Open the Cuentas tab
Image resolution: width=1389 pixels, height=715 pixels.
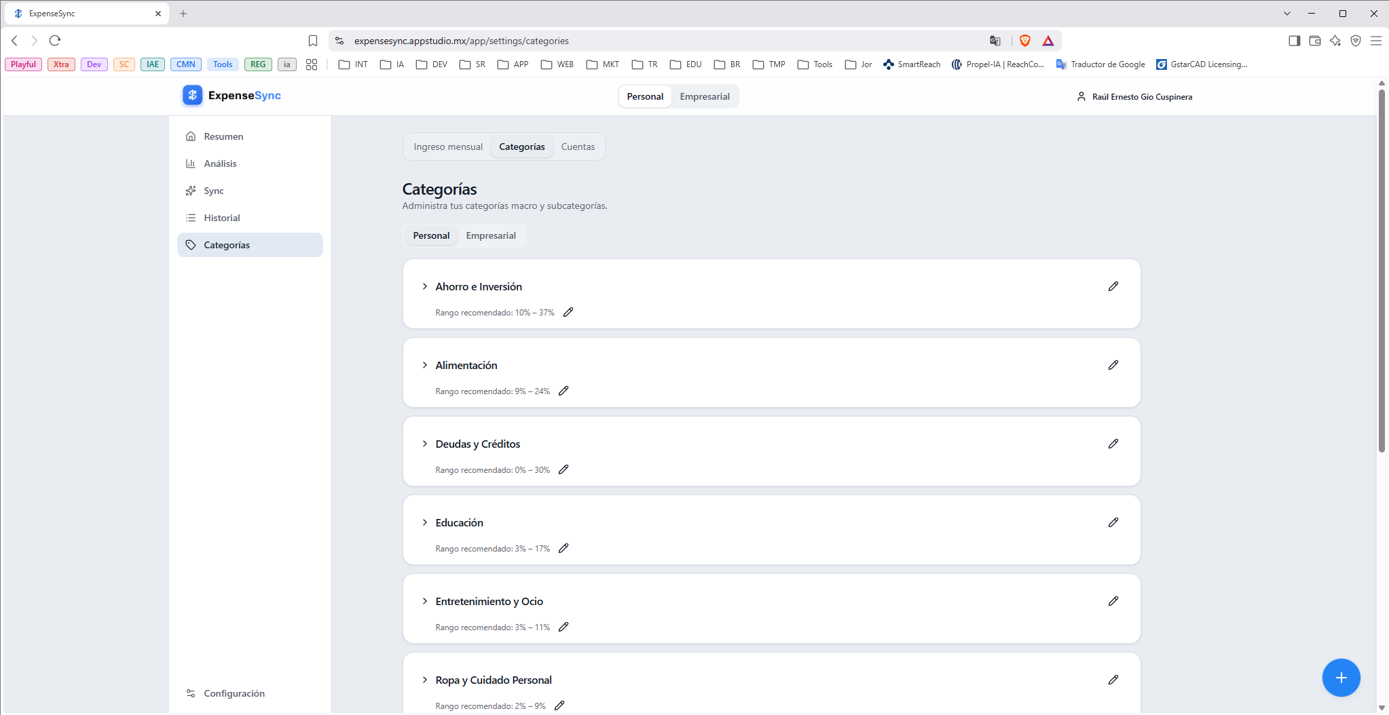pos(578,147)
